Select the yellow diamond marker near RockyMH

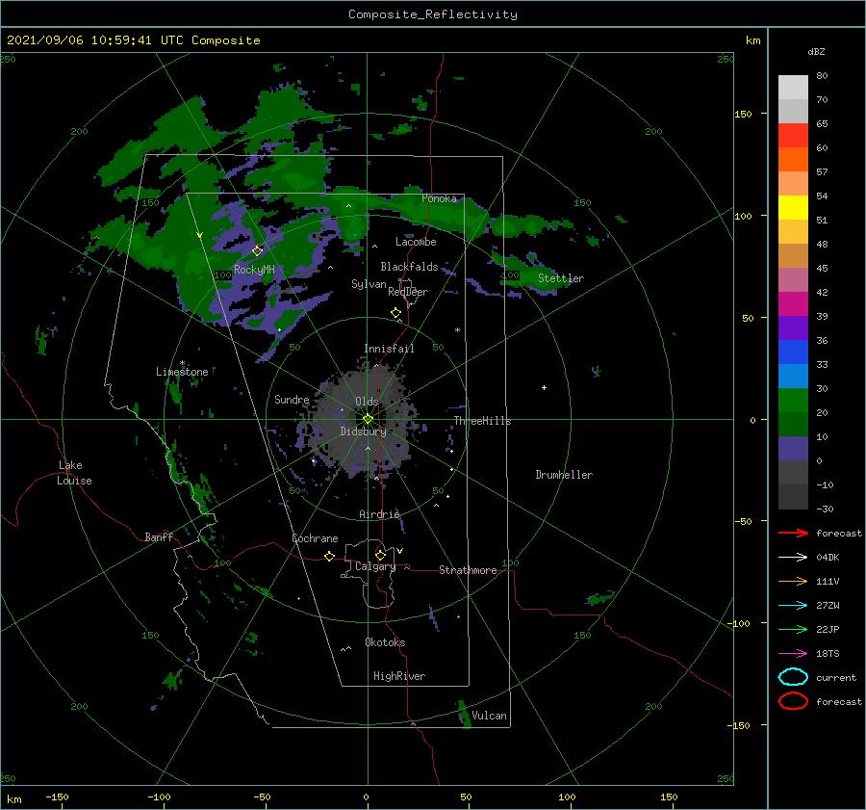257,251
